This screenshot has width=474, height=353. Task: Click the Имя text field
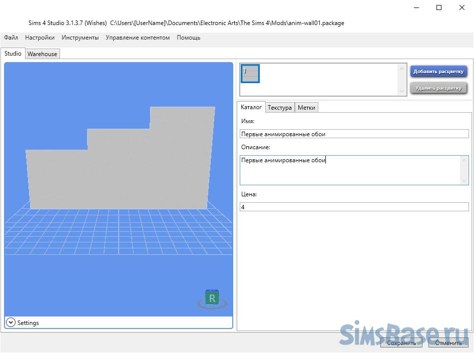[x=354, y=134]
